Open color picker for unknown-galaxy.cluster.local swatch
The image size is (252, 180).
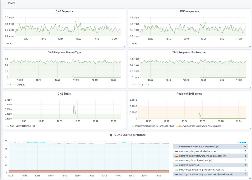point(177,161)
